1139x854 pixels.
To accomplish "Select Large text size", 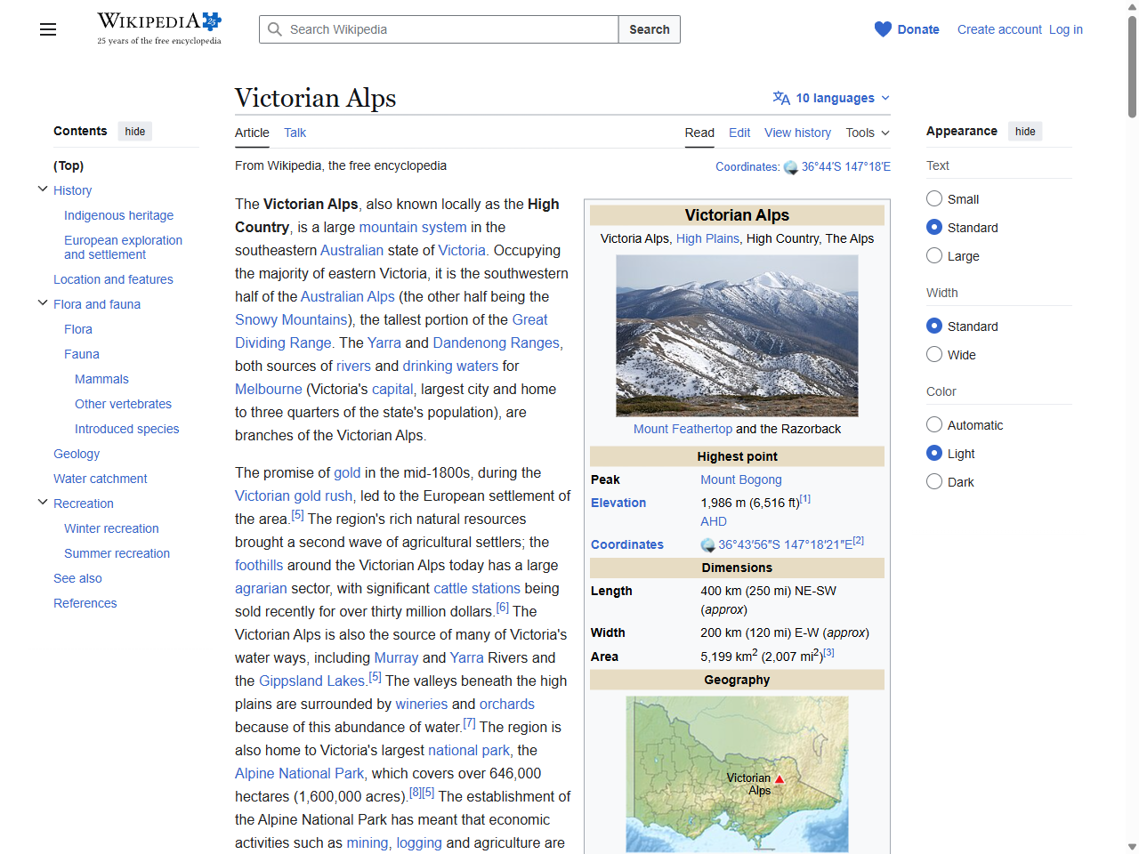I will click(x=934, y=256).
